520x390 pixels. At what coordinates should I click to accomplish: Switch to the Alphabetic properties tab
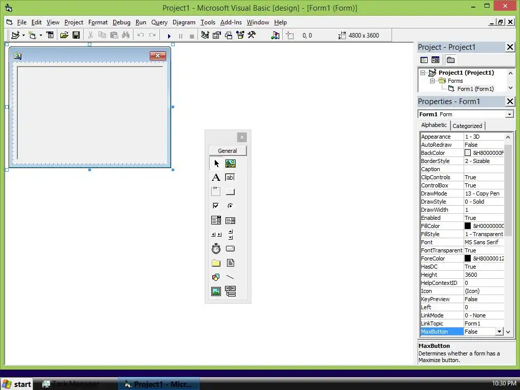click(x=434, y=125)
